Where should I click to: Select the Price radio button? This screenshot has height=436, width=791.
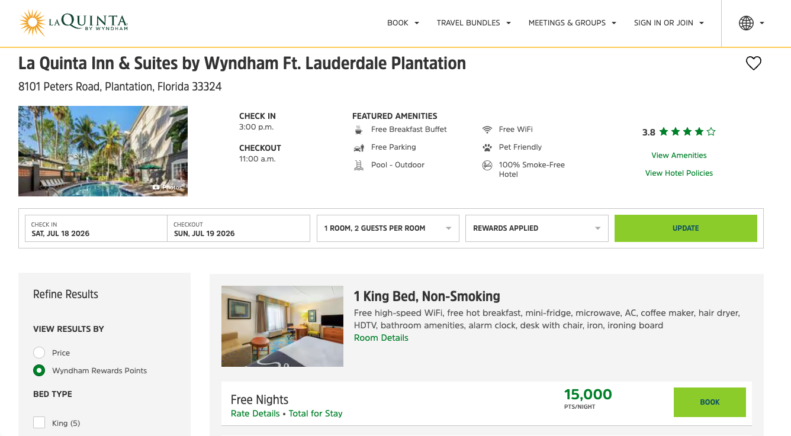[39, 352]
